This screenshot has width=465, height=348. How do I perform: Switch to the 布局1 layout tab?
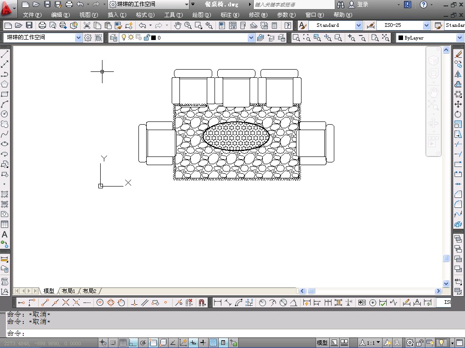click(x=68, y=291)
